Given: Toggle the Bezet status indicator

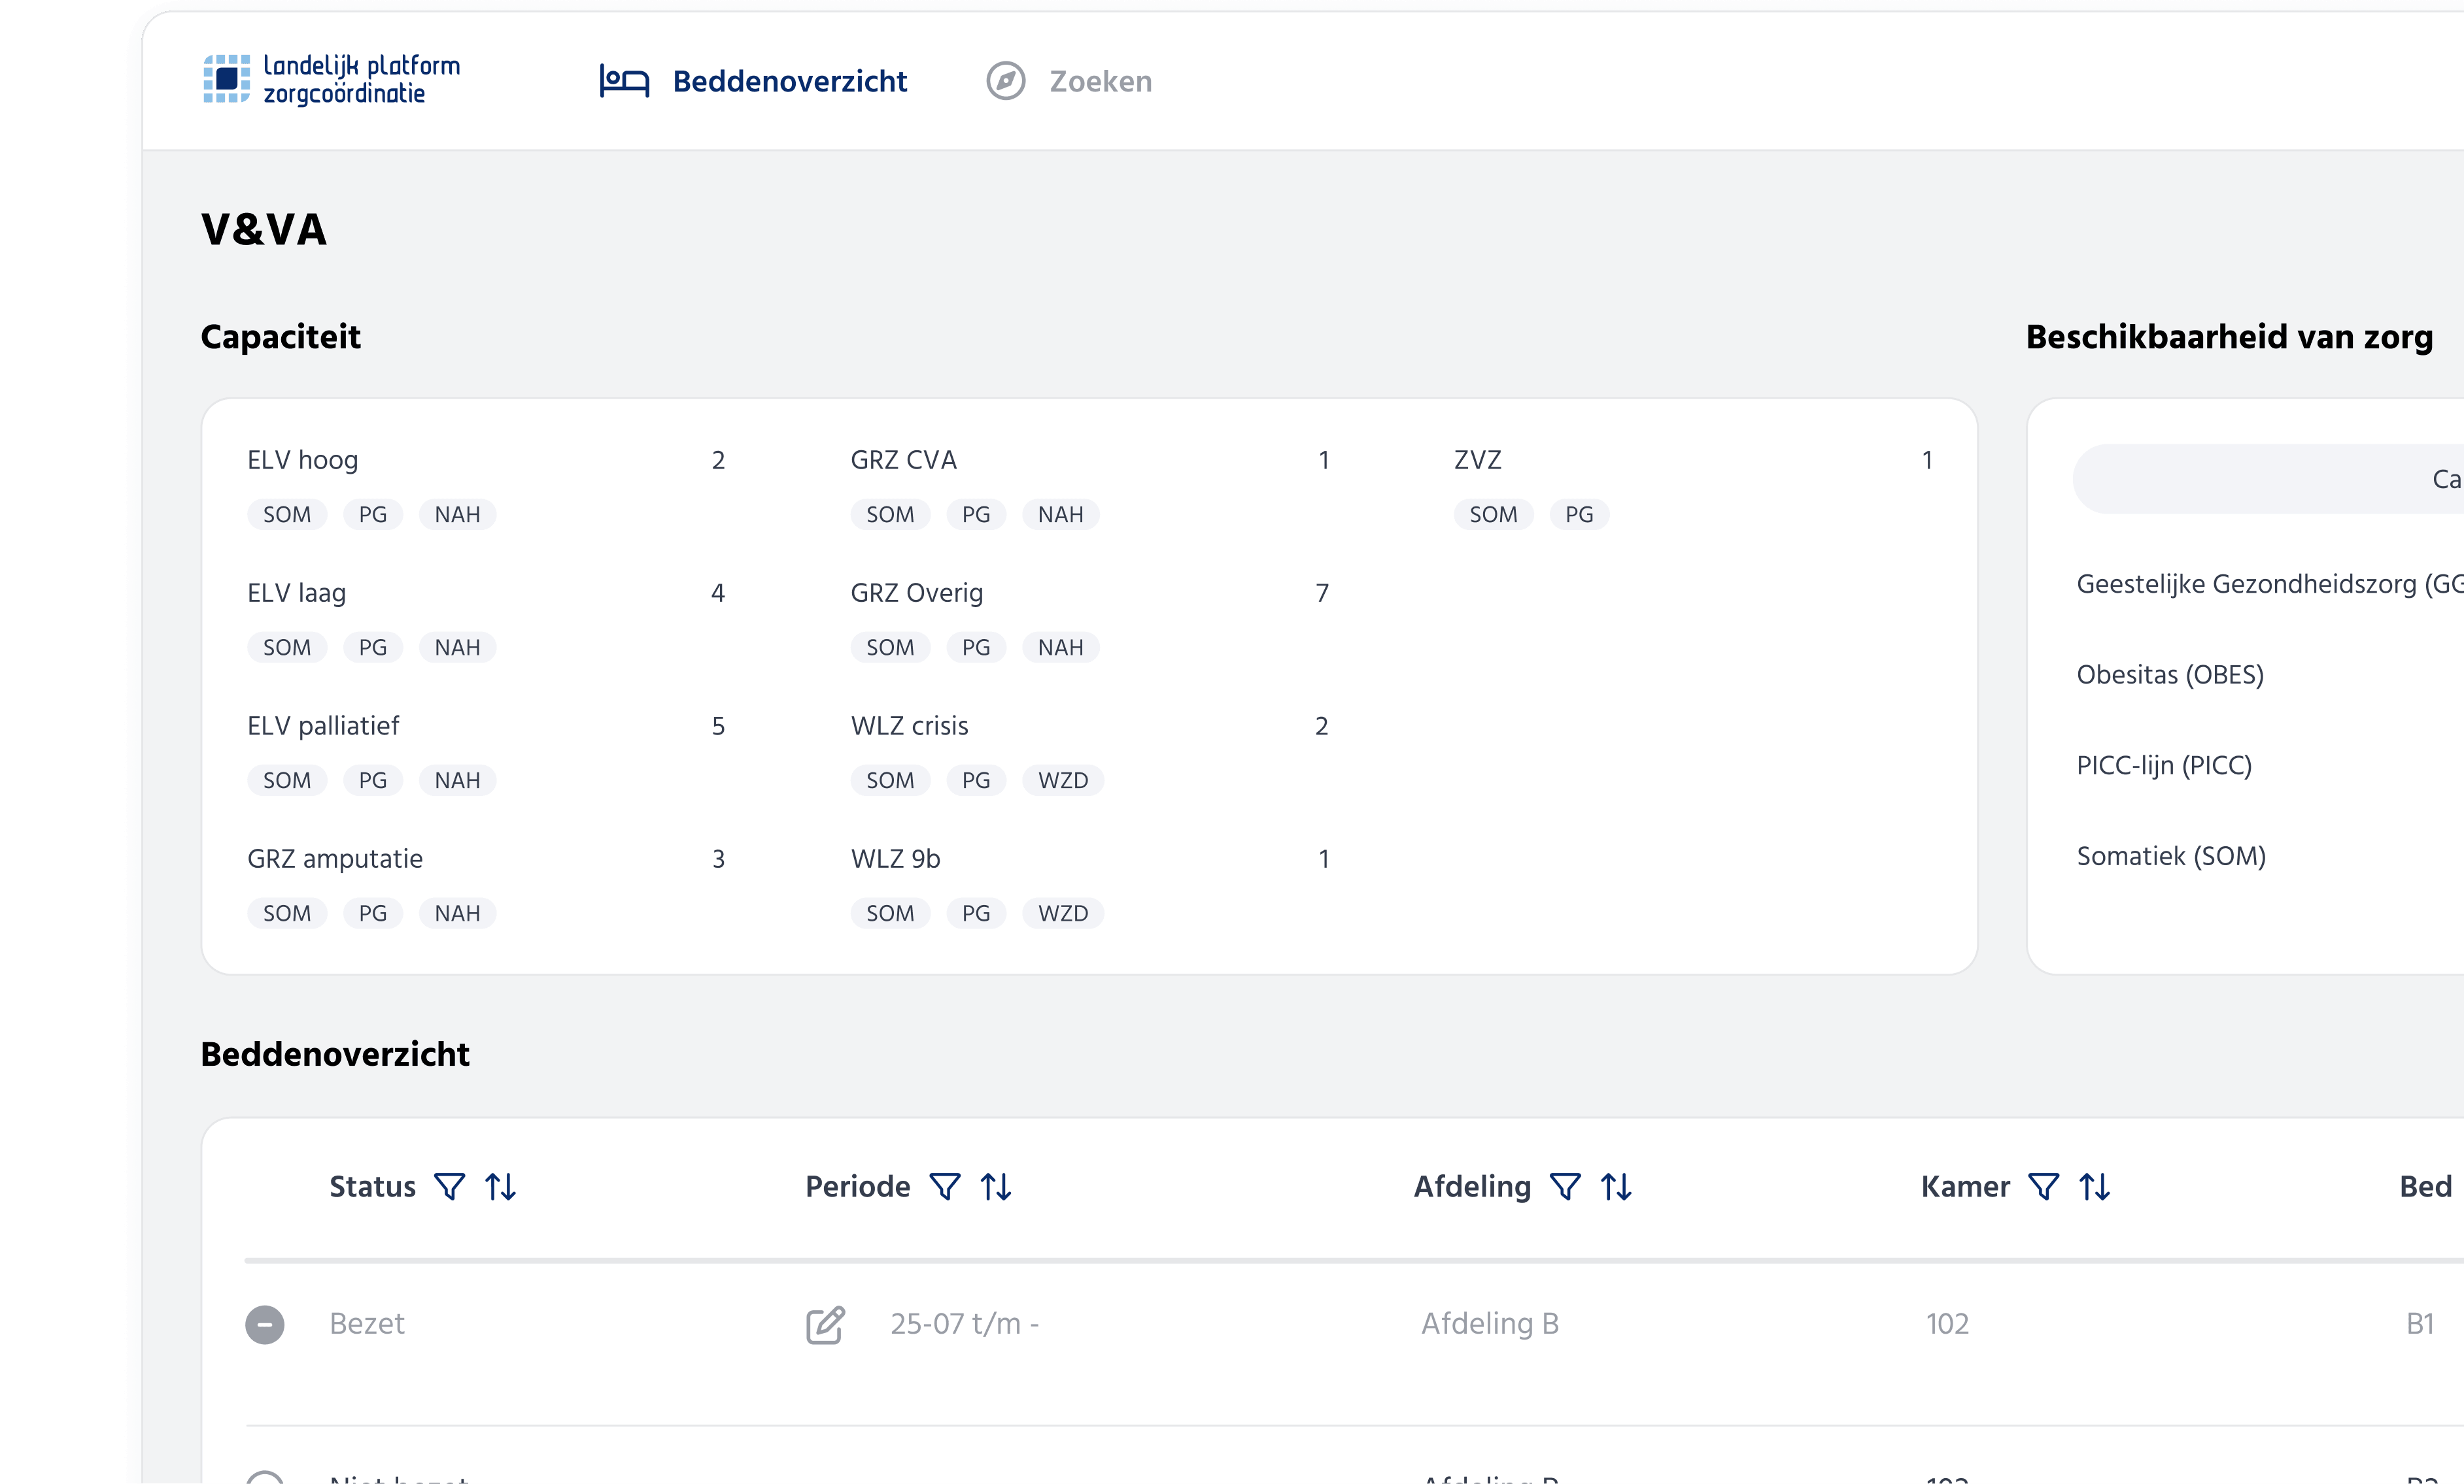Looking at the screenshot, I should [265, 1324].
